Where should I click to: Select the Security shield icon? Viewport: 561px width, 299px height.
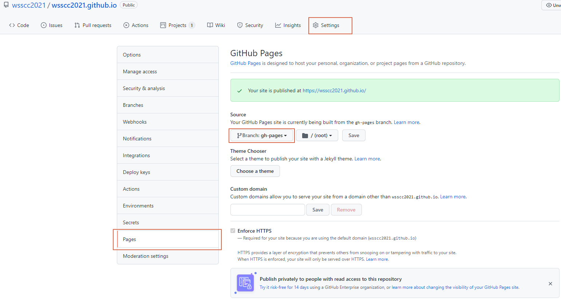(x=240, y=25)
